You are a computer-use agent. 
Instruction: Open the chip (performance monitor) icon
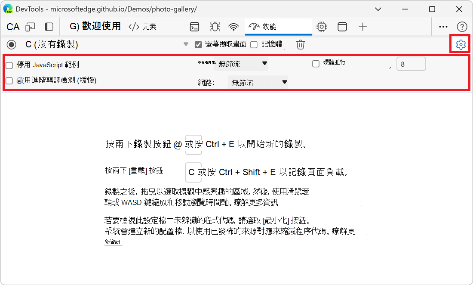click(322, 26)
